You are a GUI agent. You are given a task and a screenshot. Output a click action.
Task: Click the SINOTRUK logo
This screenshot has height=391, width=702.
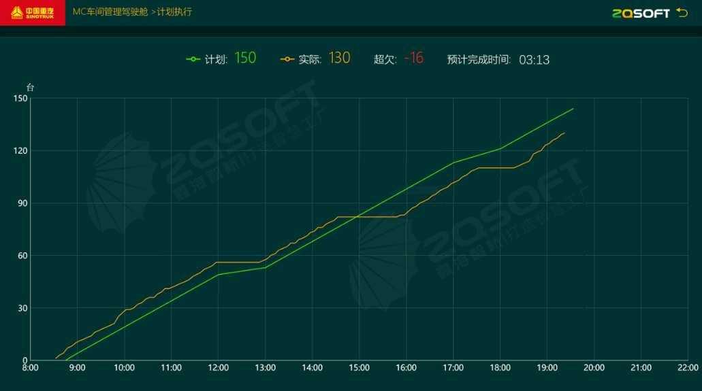click(x=33, y=13)
